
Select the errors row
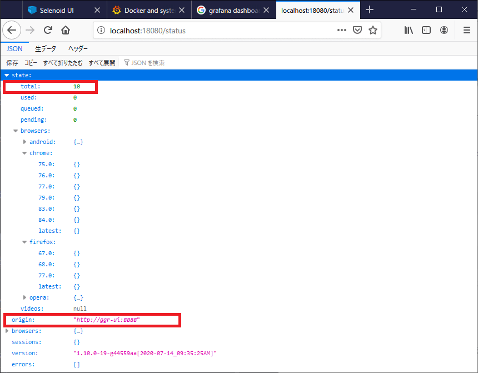(x=239, y=364)
